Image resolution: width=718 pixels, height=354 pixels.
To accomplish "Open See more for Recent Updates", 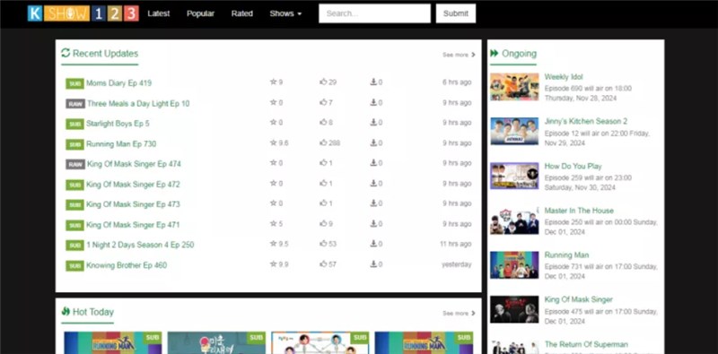I will (x=459, y=55).
